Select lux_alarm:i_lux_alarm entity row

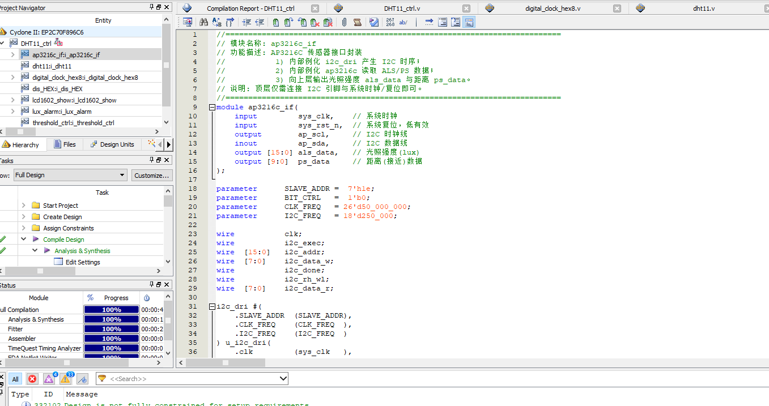81,111
